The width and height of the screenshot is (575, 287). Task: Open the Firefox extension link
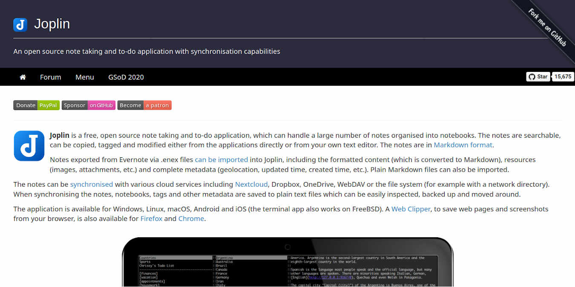click(151, 219)
